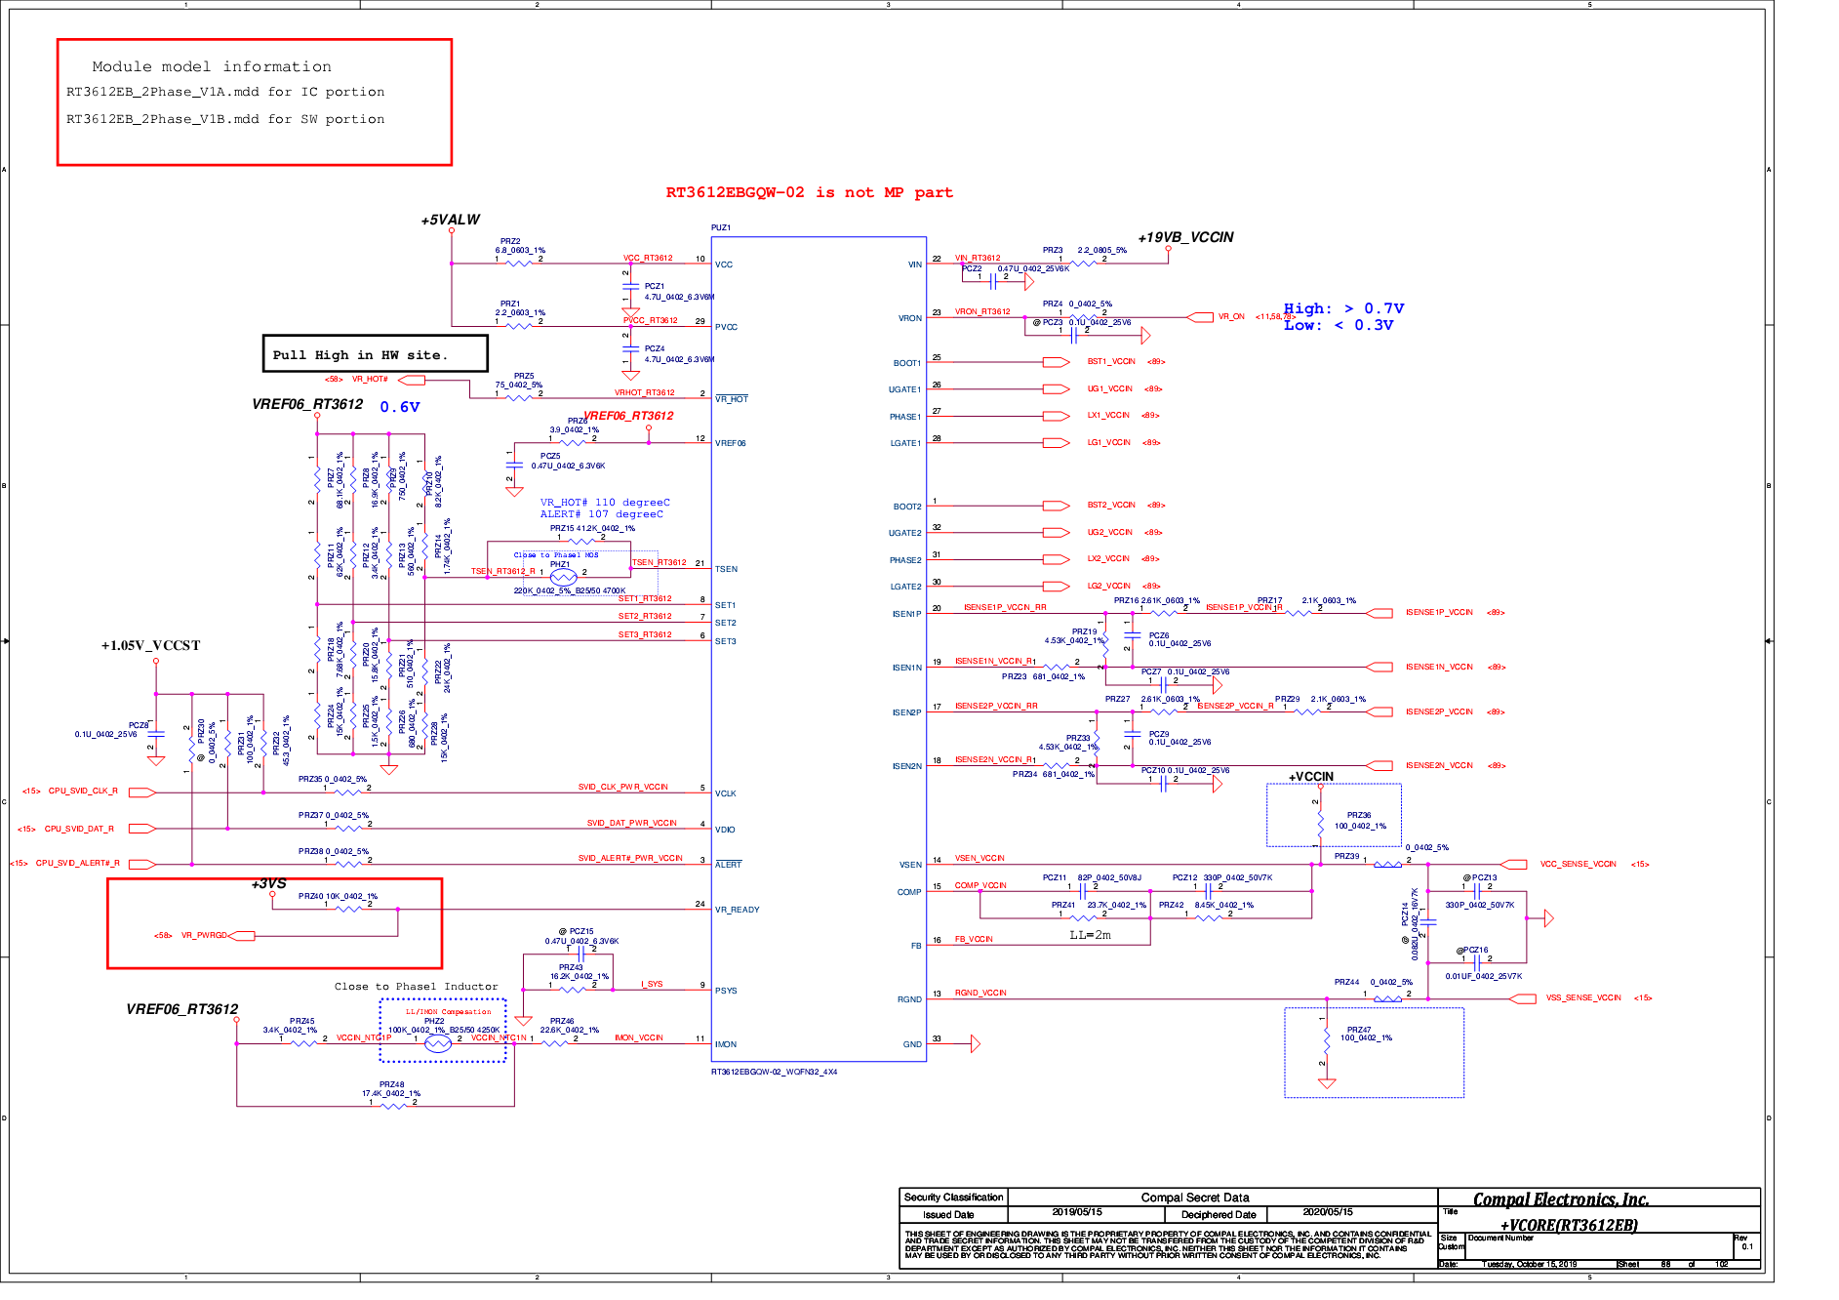
Task: Click the +VCCIN power label
Action: point(1310,777)
